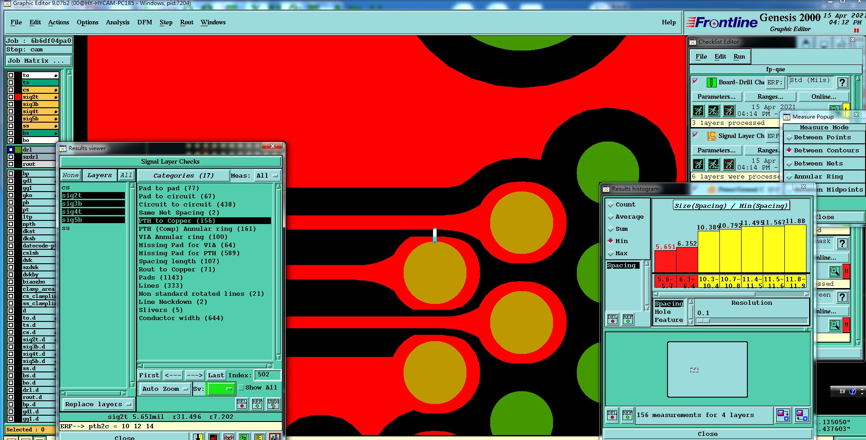Click the histogram chart icon in Results viewer bottom row
This screenshot has width=866, height=440.
point(274,437)
